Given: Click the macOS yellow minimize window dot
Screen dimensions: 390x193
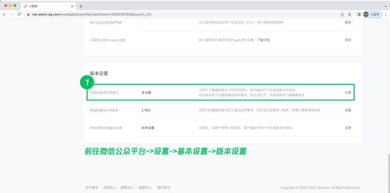Looking at the screenshot, I should click(x=10, y=6).
